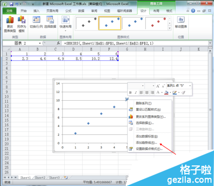Click the format painter brush icon
Viewport: 214px width, 186px height.
tap(183, 93)
